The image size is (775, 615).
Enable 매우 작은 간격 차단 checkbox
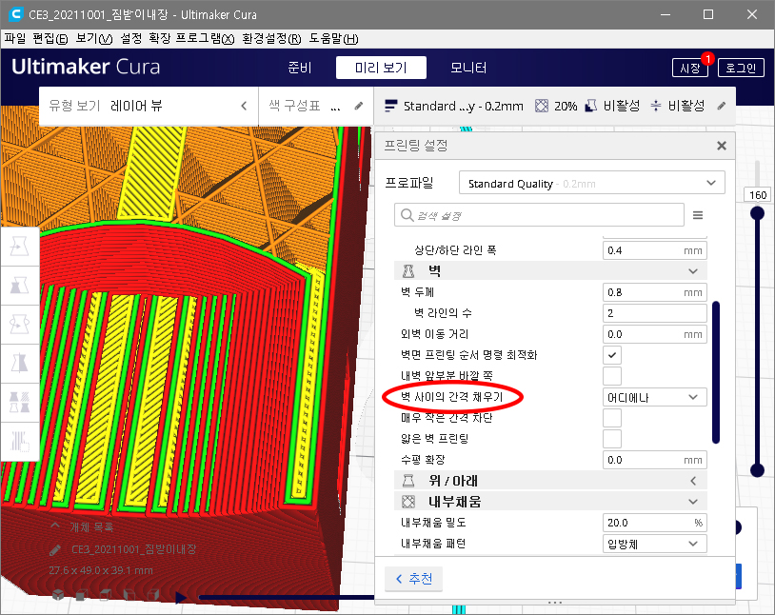tap(612, 418)
